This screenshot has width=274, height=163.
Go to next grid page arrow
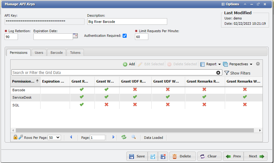click(113, 137)
